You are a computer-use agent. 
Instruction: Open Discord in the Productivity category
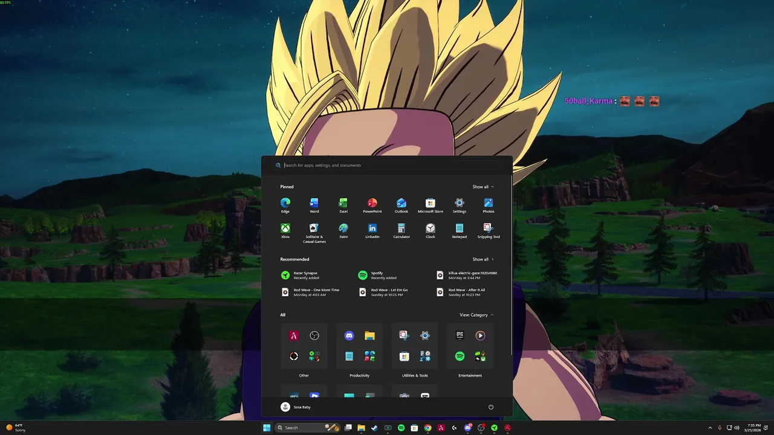(349, 336)
